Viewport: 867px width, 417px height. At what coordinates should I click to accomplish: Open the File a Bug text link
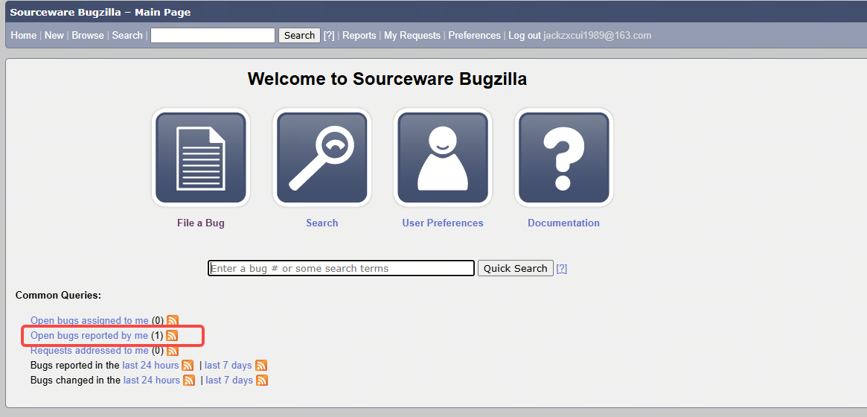click(x=201, y=223)
